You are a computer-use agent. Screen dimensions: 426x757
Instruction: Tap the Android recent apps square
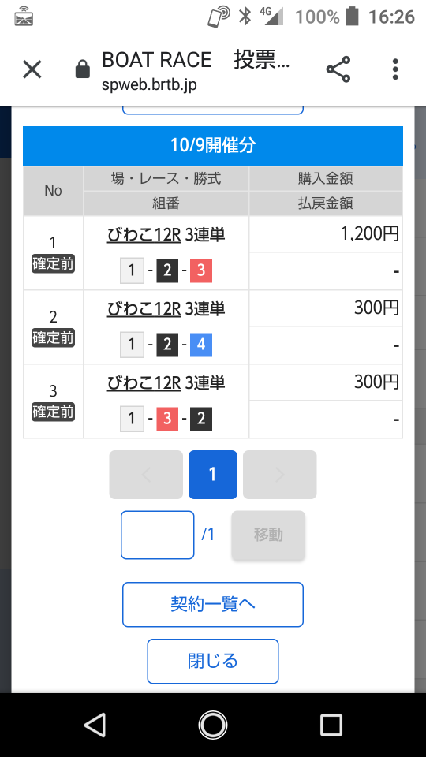point(331,725)
